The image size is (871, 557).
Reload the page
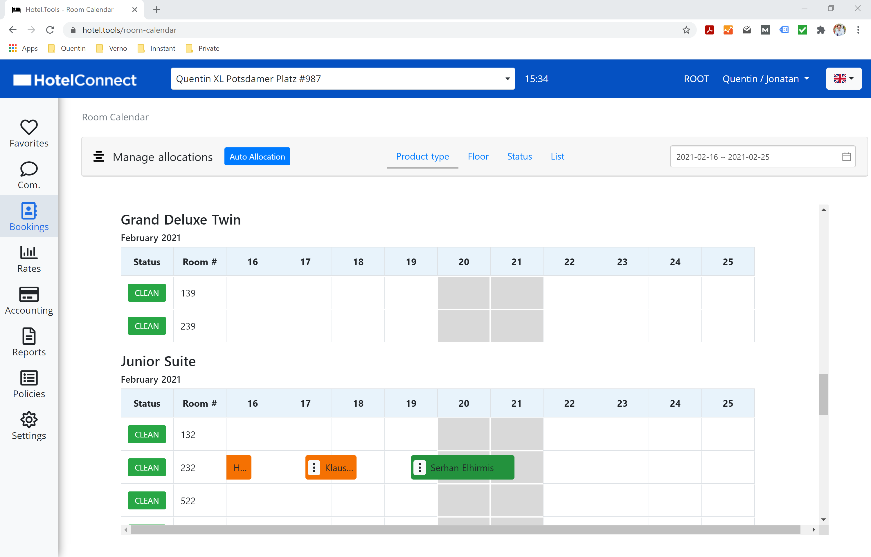[x=50, y=30]
